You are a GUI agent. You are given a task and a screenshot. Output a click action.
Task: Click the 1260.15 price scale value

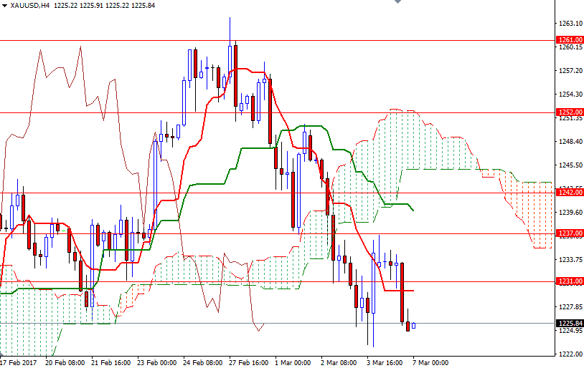pyautogui.click(x=570, y=47)
